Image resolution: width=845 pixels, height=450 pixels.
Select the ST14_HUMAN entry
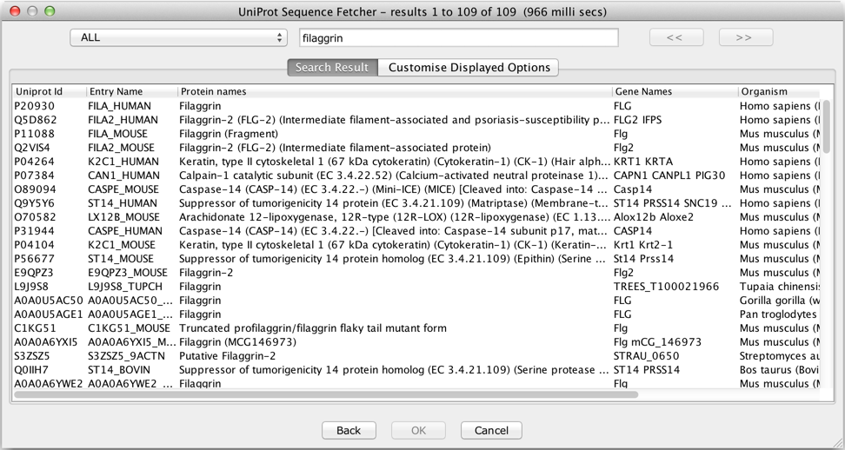tap(123, 203)
